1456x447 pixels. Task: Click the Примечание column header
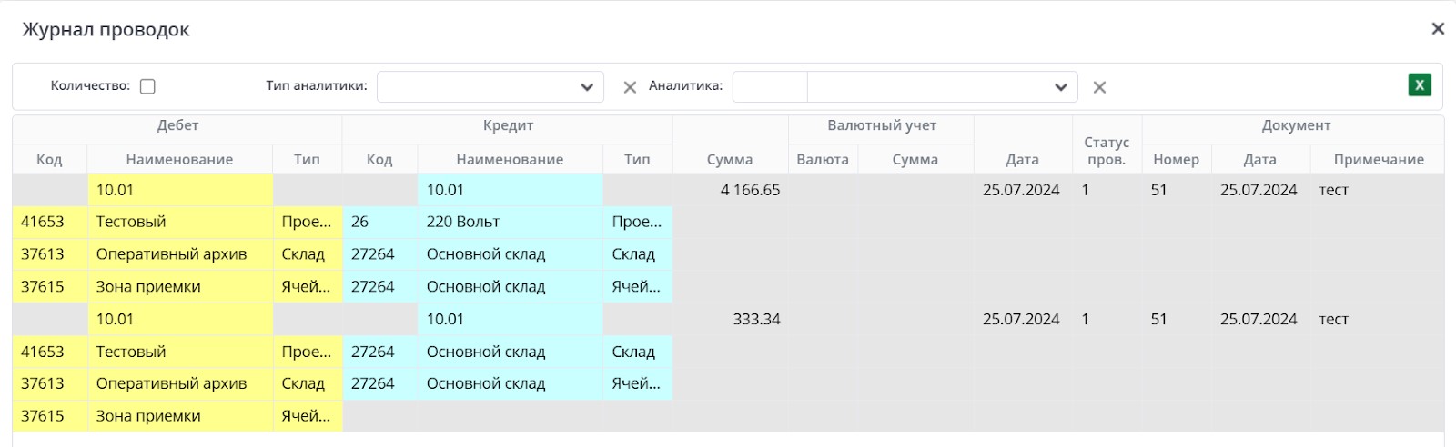1378,159
